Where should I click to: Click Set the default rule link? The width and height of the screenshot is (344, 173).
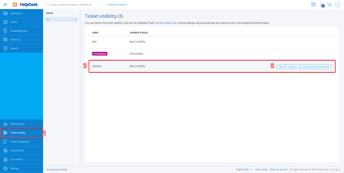click(166, 23)
